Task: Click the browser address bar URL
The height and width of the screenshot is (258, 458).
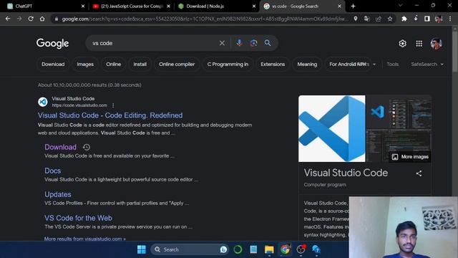Action: (205, 19)
